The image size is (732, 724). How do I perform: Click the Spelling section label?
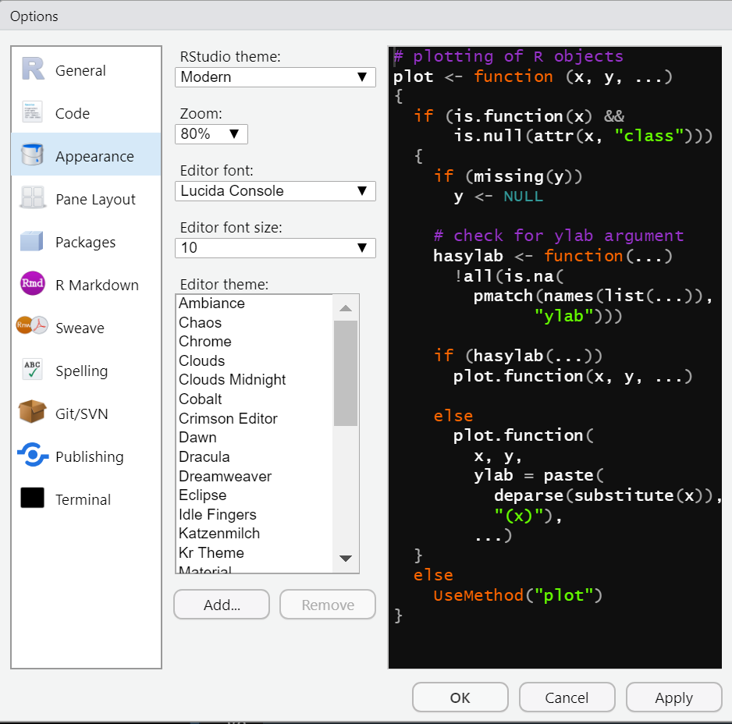(x=82, y=371)
